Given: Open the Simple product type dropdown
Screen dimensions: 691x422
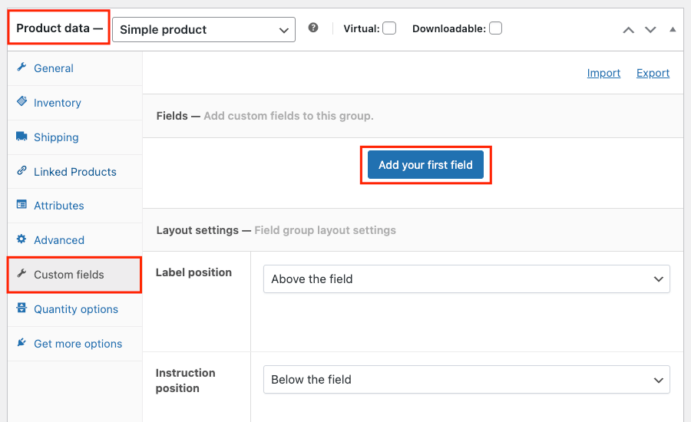Looking at the screenshot, I should pyautogui.click(x=203, y=29).
